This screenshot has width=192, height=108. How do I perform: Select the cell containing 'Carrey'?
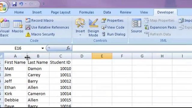pos(38,75)
